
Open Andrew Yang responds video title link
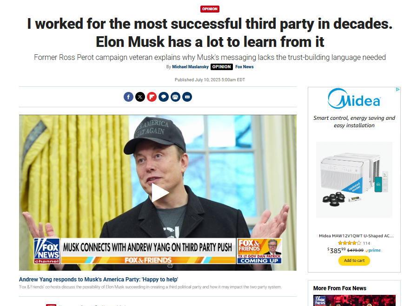pyautogui.click(x=99, y=280)
